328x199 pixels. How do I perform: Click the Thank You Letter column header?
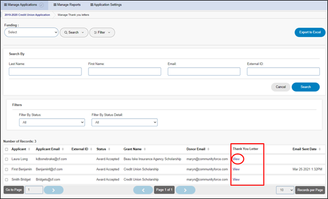[245, 149]
